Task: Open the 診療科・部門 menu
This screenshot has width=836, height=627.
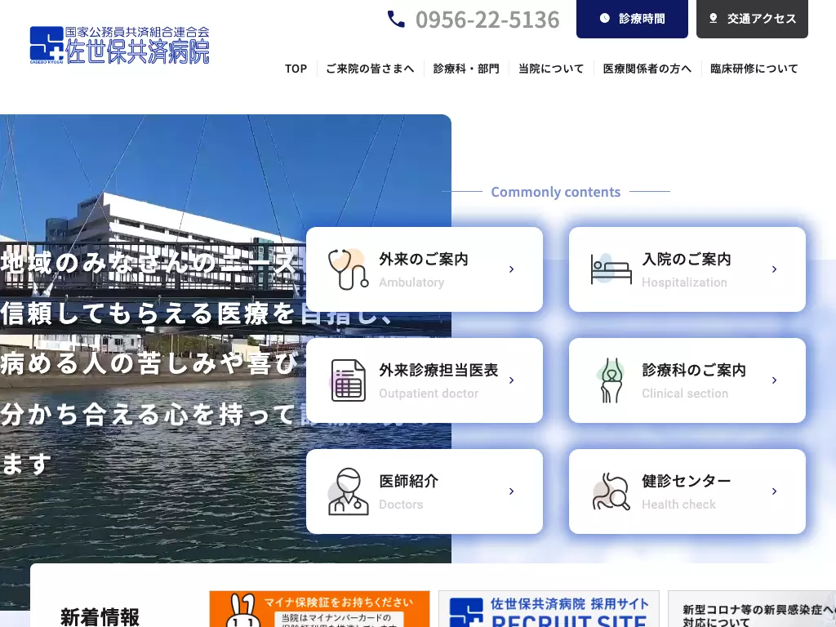Action: click(x=466, y=69)
